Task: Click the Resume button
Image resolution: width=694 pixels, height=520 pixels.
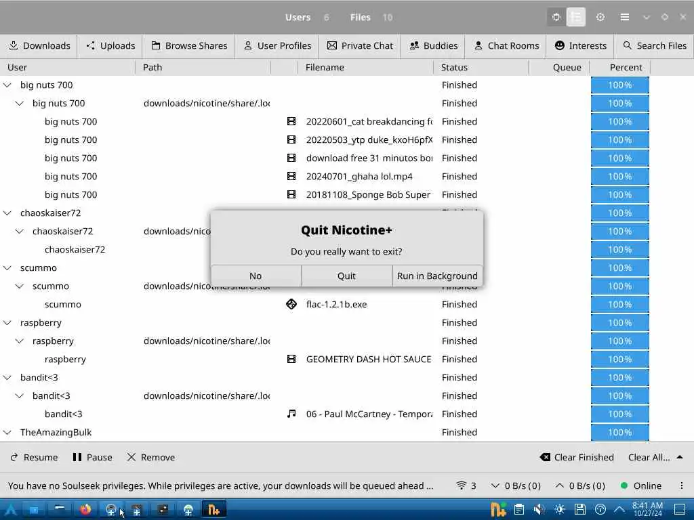Action: (34, 457)
